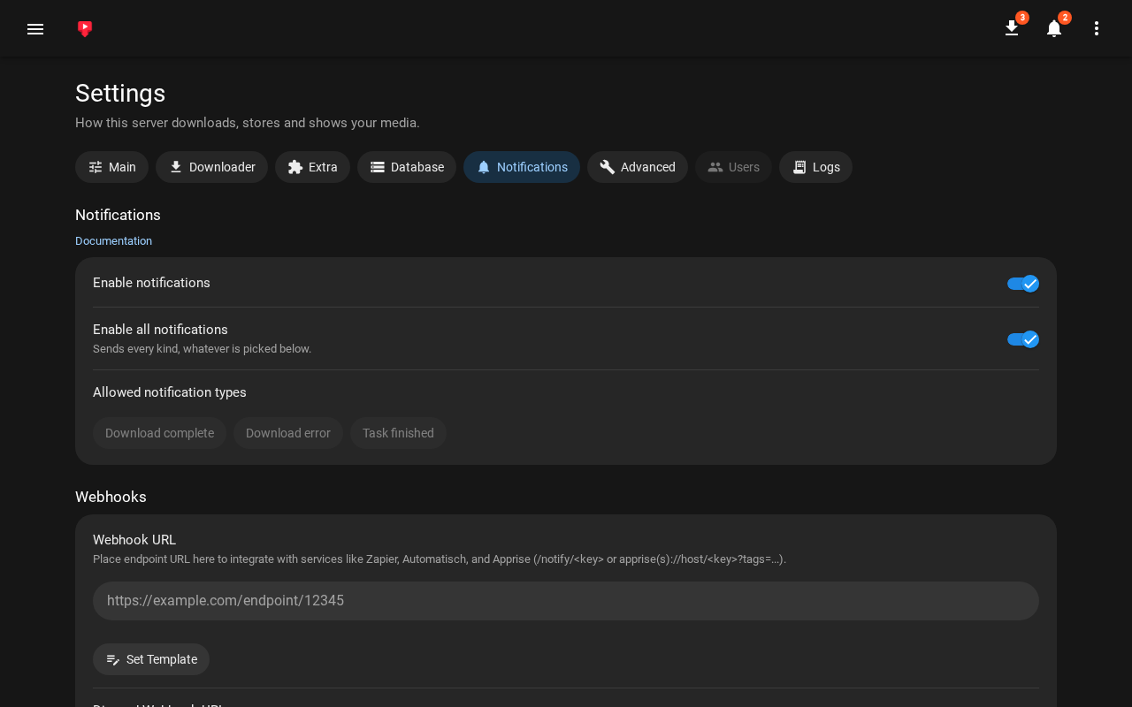Click the disabled Users tab
This screenshot has width=1132, height=707.
click(x=733, y=167)
